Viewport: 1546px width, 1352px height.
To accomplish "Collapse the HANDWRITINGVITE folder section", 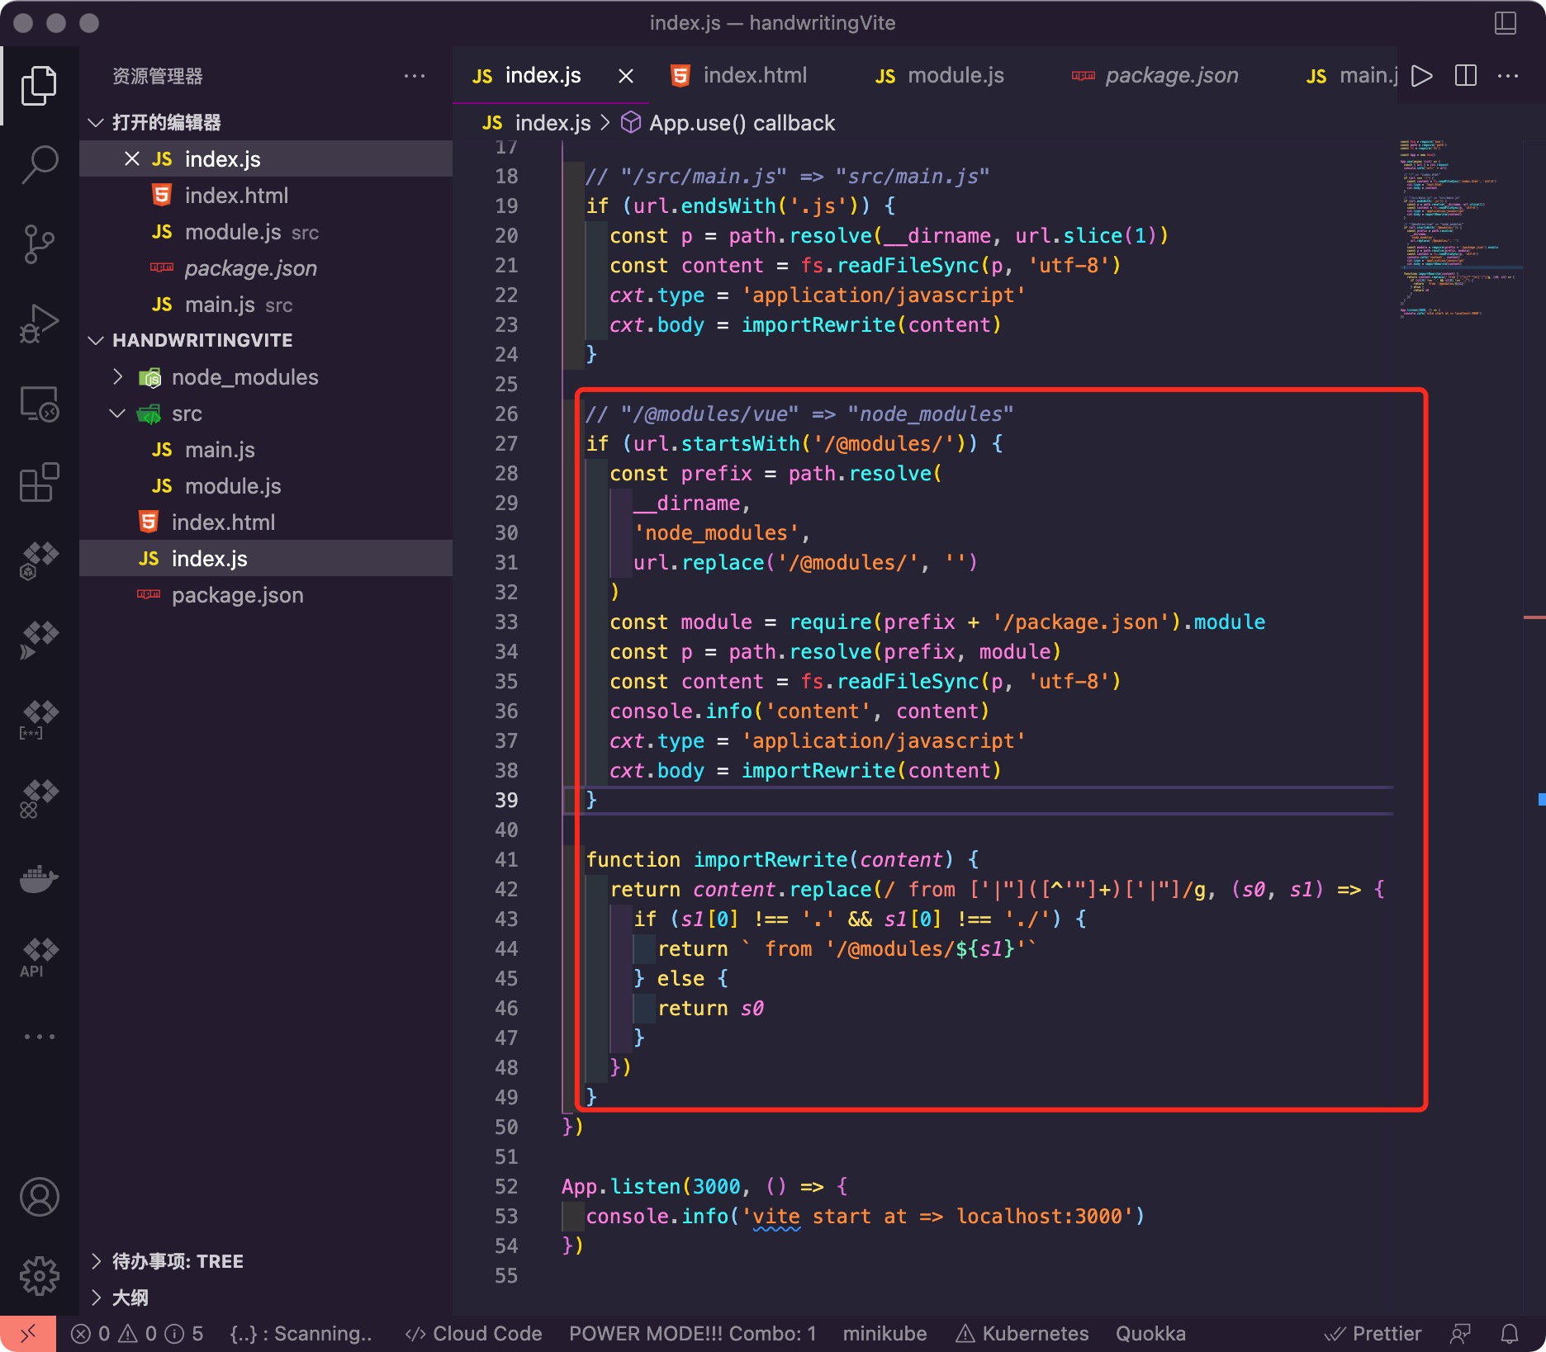I will click(x=266, y=340).
